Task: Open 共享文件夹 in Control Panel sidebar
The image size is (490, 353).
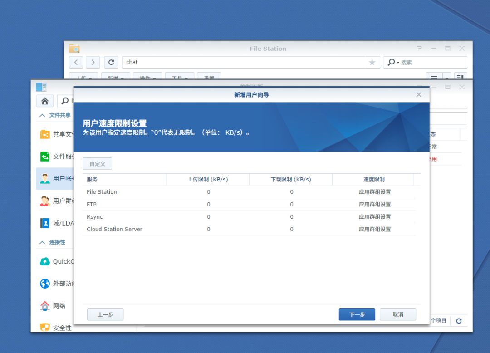Action: click(x=55, y=134)
